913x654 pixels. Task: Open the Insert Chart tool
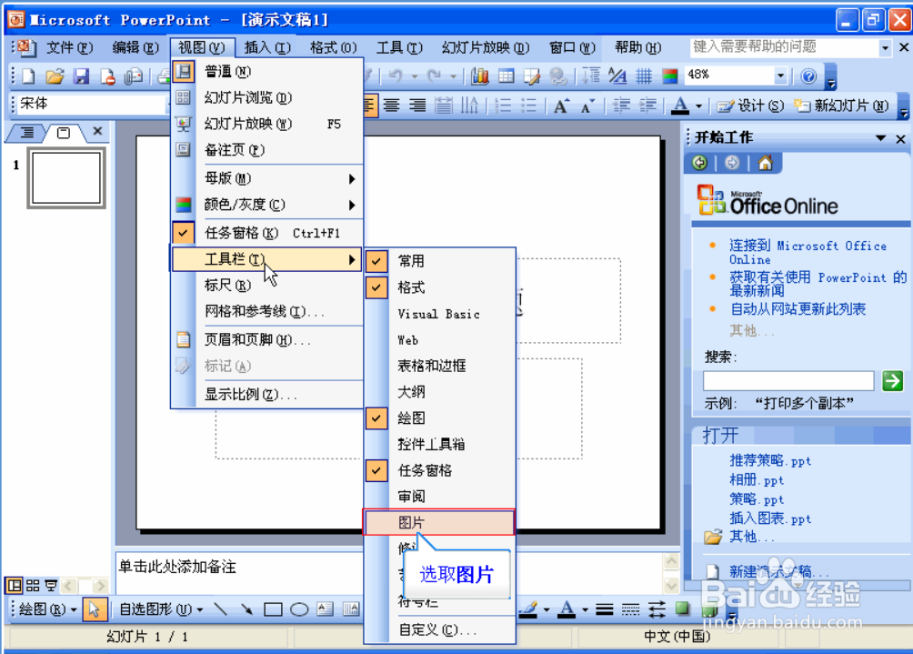pyautogui.click(x=482, y=75)
